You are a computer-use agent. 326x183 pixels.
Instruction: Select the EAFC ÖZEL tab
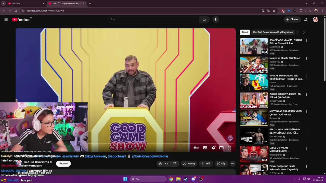[66, 3]
